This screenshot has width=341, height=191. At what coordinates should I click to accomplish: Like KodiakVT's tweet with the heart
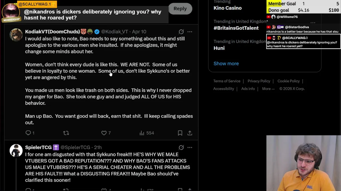click(x=104, y=133)
